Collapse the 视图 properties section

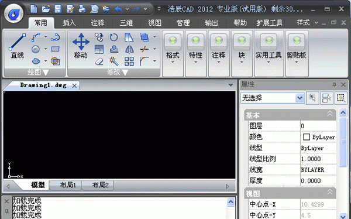click(x=330, y=192)
